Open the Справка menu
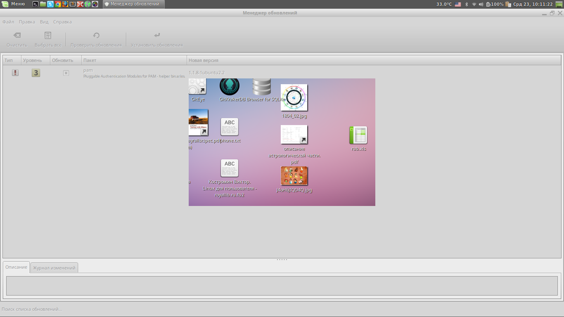The width and height of the screenshot is (564, 317). pos(62,22)
